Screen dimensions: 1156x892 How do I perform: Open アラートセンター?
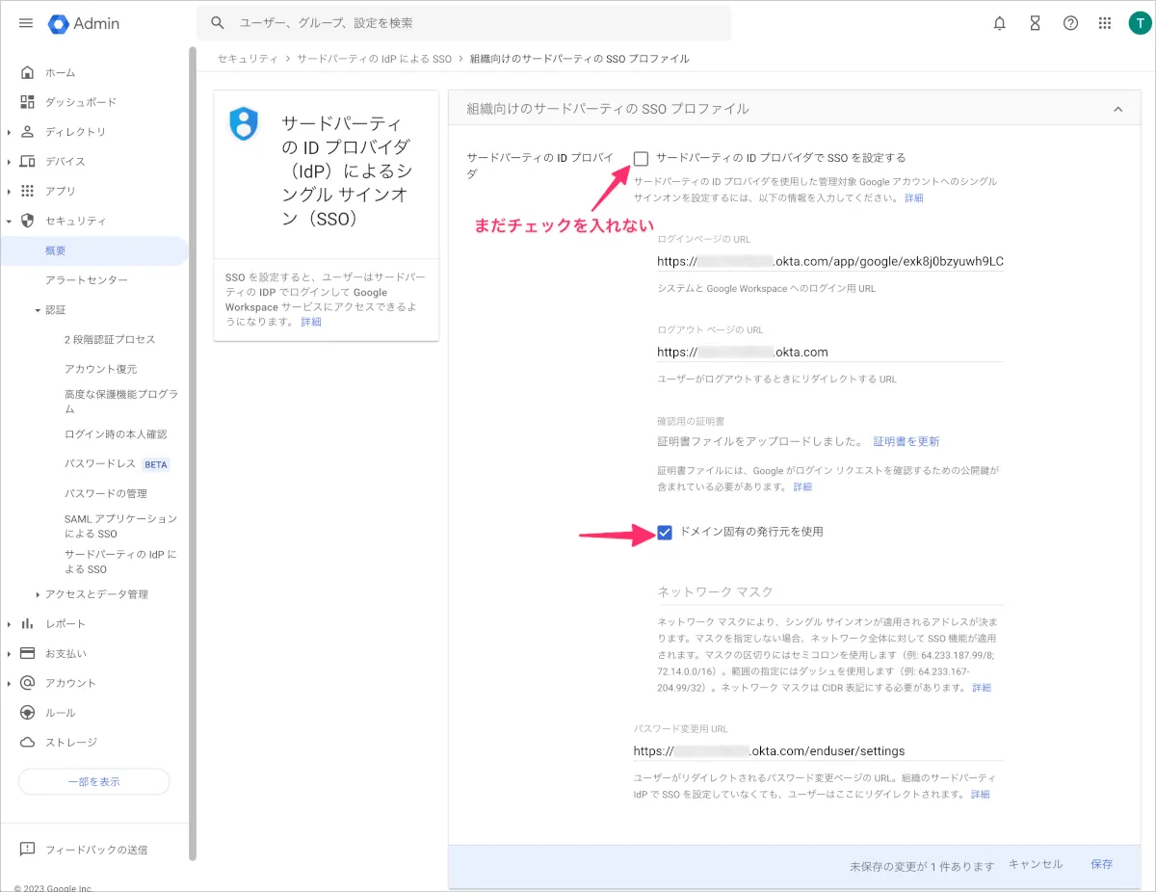87,280
